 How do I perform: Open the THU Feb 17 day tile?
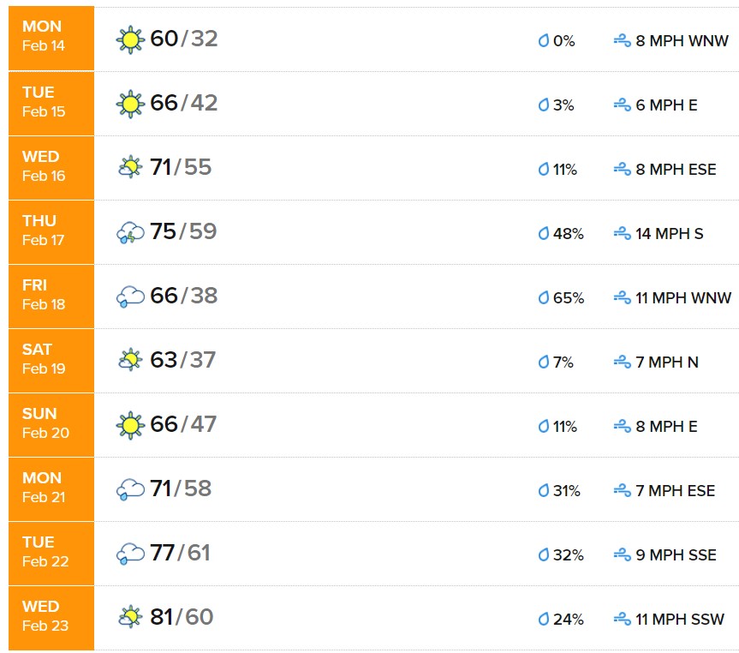tap(51, 231)
